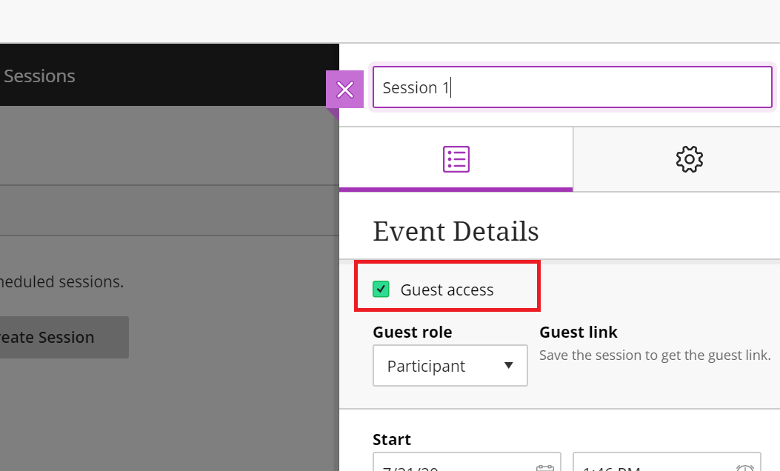Click the Event Details heading

(x=456, y=231)
